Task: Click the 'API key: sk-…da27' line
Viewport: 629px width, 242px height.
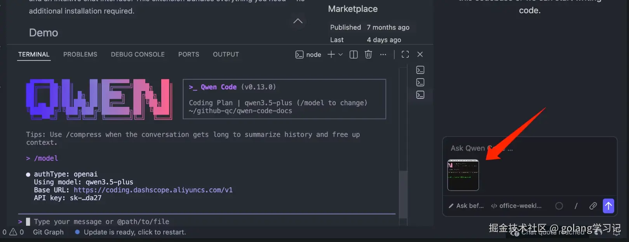Action: pos(68,198)
